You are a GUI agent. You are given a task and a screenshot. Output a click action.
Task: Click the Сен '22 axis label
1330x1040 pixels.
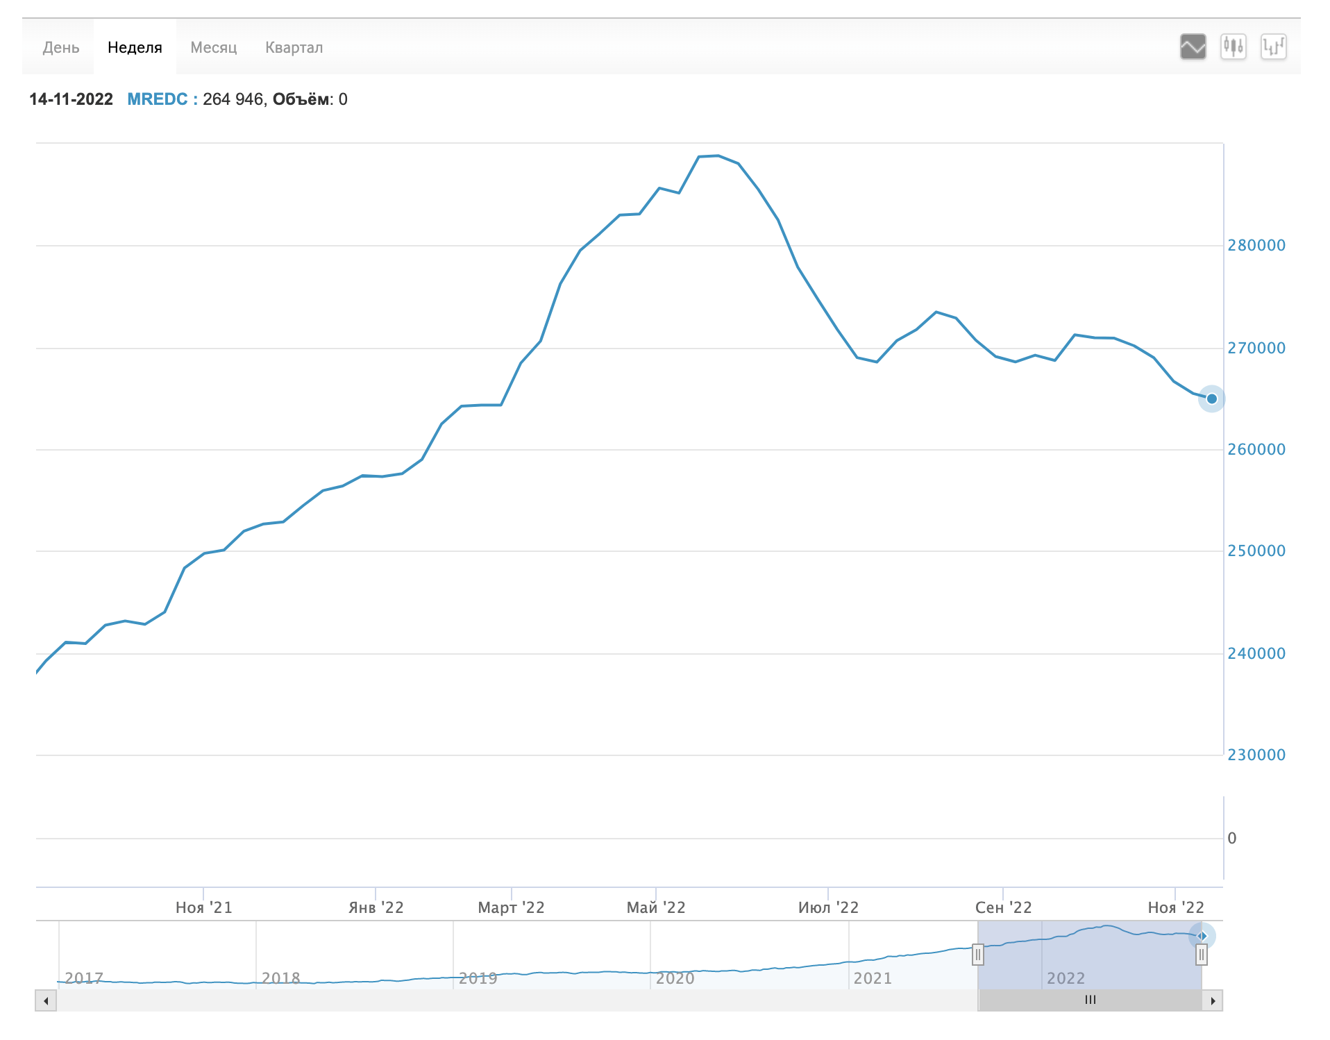pyautogui.click(x=1003, y=907)
